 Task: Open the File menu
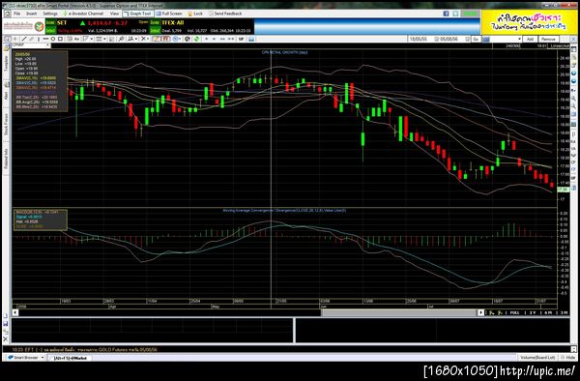pyautogui.click(x=16, y=14)
